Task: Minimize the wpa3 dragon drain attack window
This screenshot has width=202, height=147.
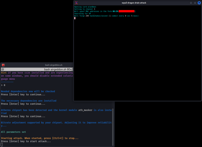Action: [x=191, y=3]
